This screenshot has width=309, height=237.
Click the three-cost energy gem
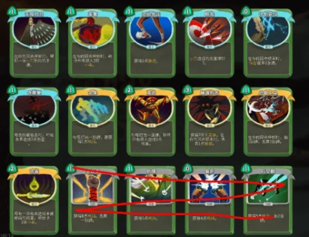click(187, 90)
